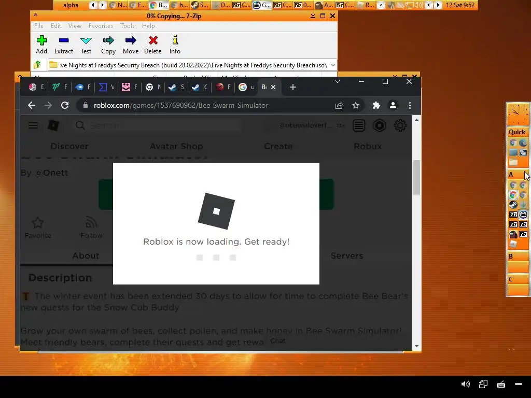Click the "Roblox is now loading" message
The image size is (531, 398).
(x=216, y=241)
